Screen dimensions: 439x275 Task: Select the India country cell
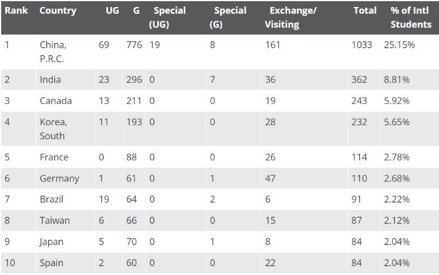(x=50, y=79)
